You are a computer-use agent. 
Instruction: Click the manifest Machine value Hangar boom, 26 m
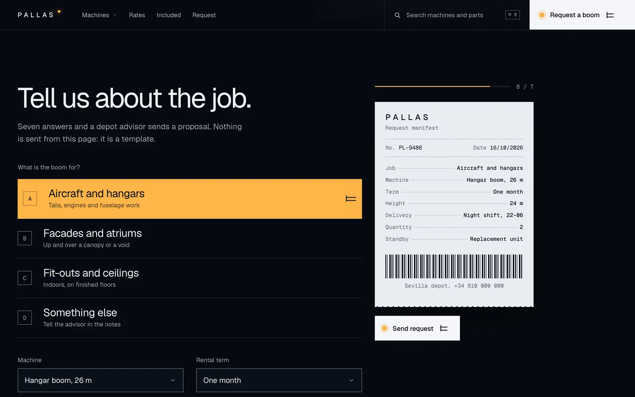tap(495, 180)
